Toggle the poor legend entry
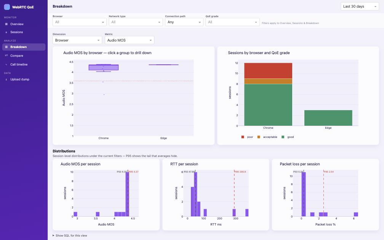 [x=247, y=137]
